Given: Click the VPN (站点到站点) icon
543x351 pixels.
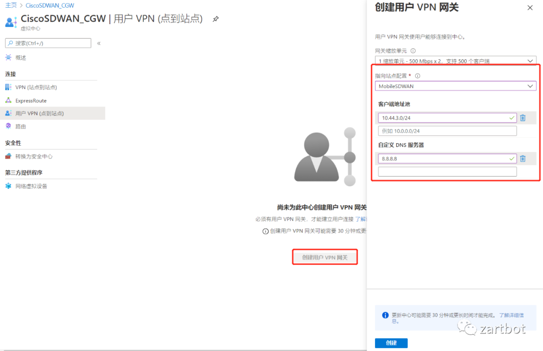Looking at the screenshot, I should pyautogui.click(x=9, y=87).
